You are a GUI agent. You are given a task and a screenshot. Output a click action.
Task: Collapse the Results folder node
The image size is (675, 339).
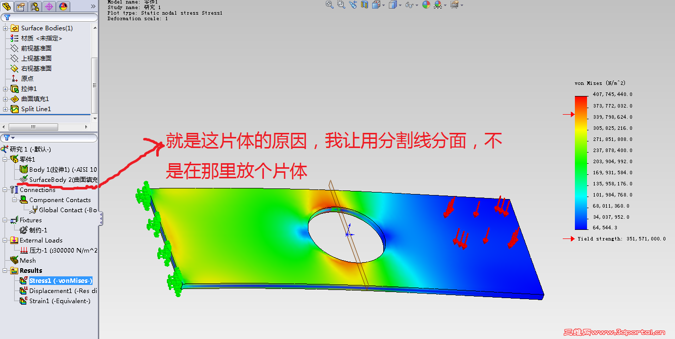point(6,271)
